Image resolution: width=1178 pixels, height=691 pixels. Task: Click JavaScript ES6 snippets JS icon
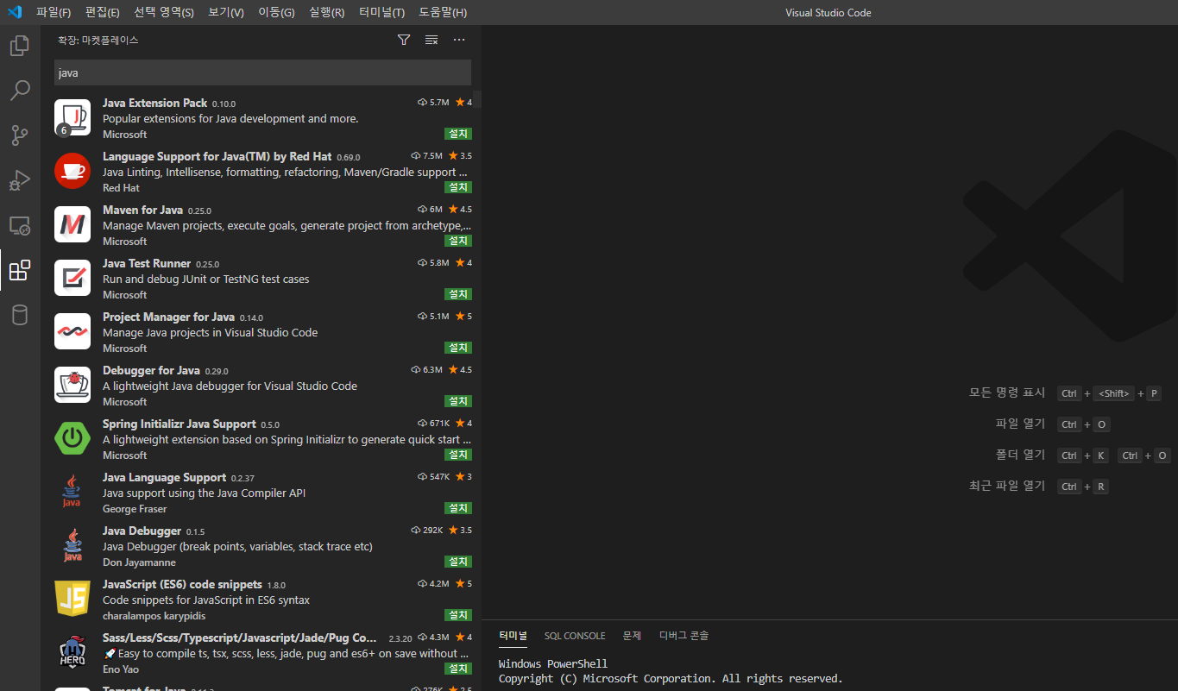(x=72, y=599)
